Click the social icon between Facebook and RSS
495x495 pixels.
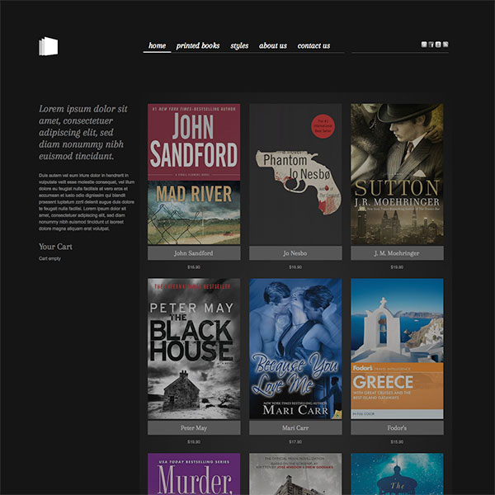[438, 45]
